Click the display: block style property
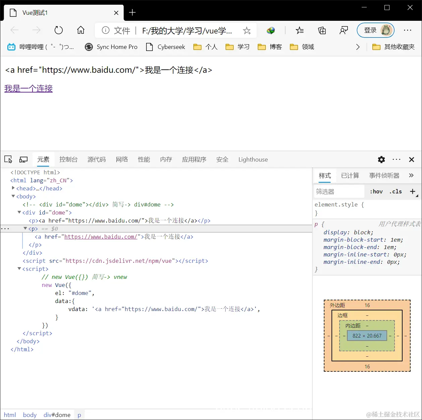 (348, 232)
